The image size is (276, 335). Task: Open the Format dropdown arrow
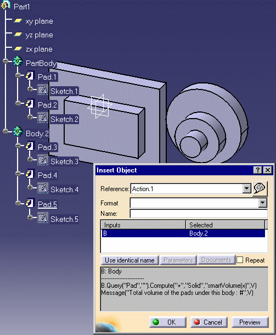pyautogui.click(x=262, y=203)
